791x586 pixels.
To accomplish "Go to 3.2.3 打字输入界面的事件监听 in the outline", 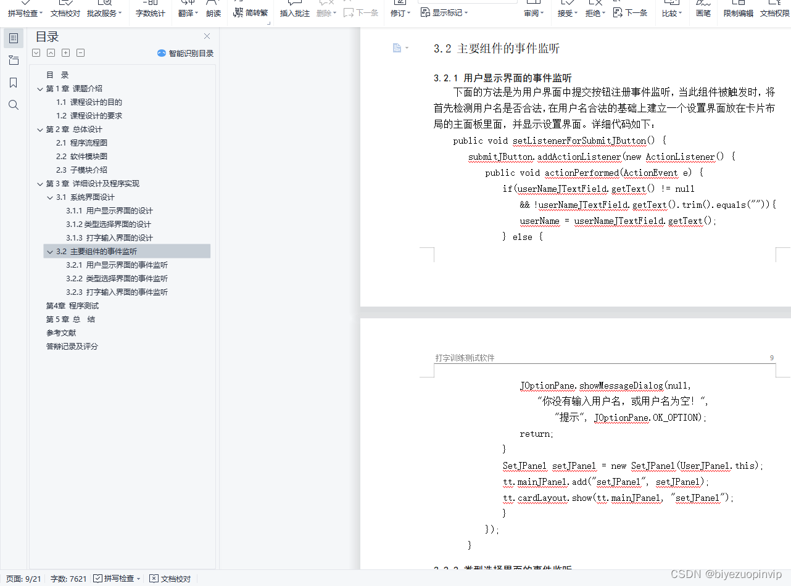I will tap(117, 292).
